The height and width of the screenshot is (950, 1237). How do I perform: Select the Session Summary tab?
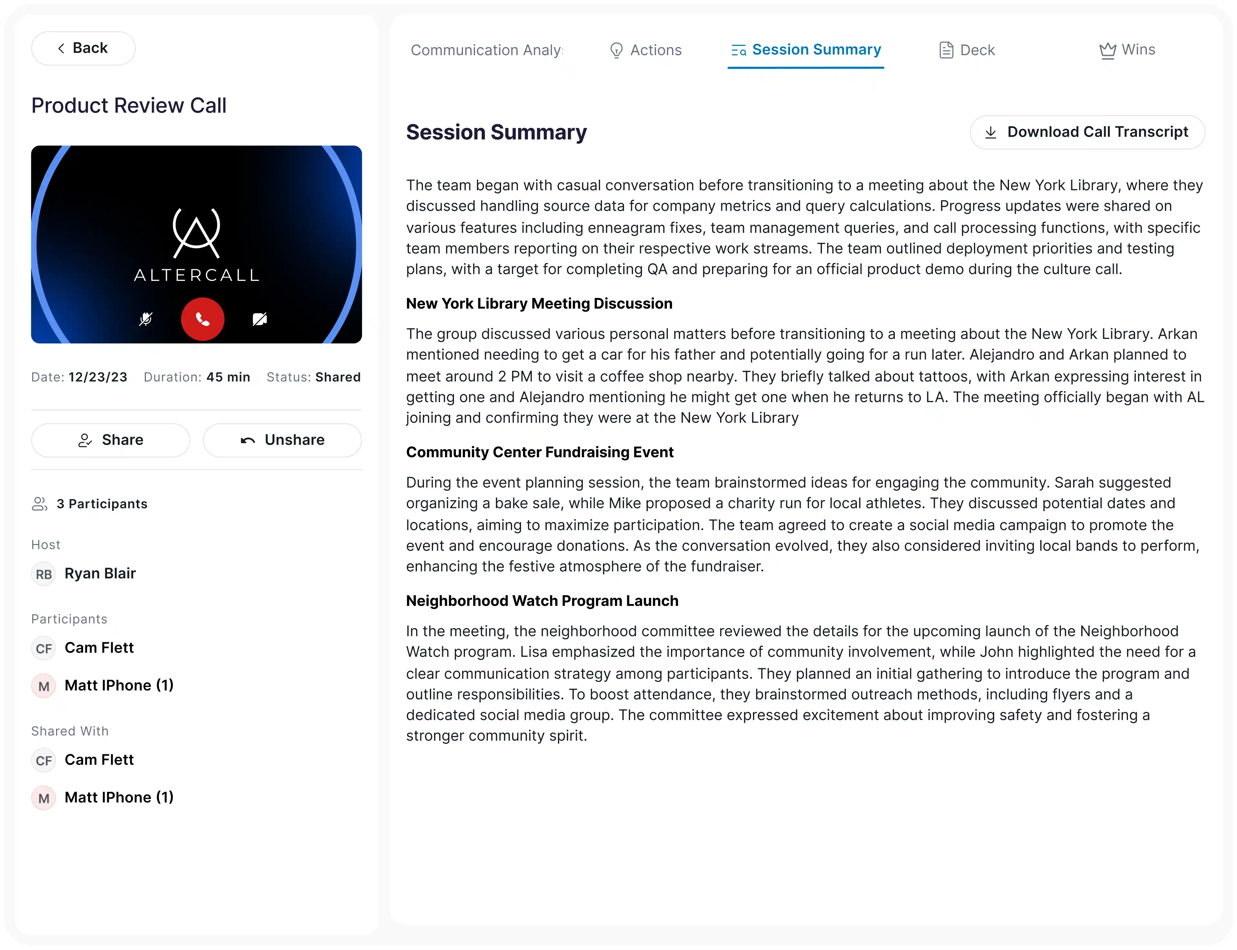pos(806,50)
